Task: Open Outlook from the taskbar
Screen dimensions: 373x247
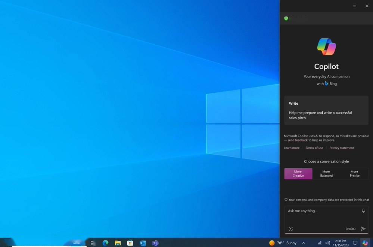Action: click(x=143, y=243)
